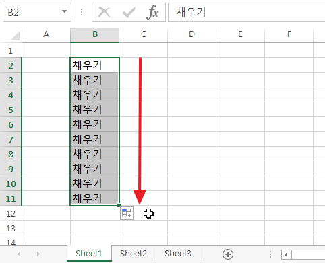The image size is (325, 263).
Task: Click cell B7 containing 채우기
Action: [x=94, y=139]
